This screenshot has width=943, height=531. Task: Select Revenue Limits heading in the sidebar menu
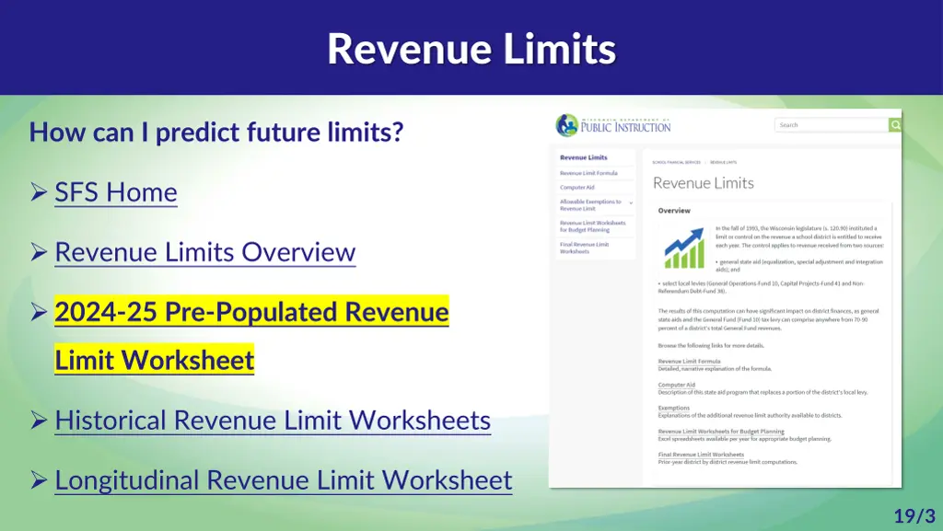tap(583, 157)
